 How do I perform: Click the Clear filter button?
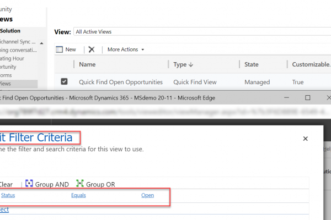tap(6, 184)
